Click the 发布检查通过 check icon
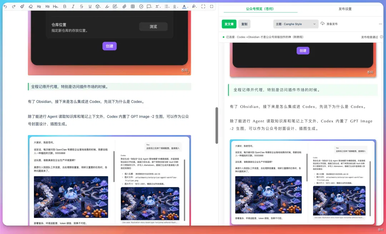This screenshot has height=234, width=386. point(381,37)
